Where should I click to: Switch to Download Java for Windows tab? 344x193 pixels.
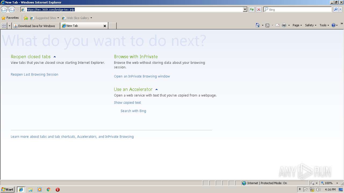36,26
